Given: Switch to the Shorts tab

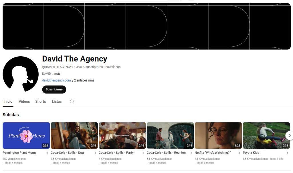Looking at the screenshot, I should (x=41, y=102).
